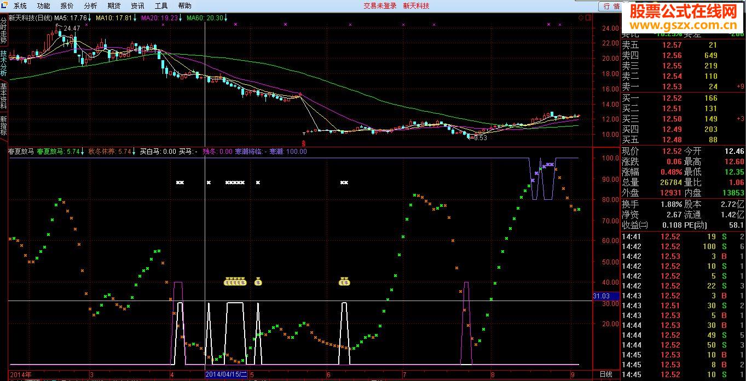Click the 秋冬休养: 5.74 indicator label
746x381 pixels.
(110, 152)
